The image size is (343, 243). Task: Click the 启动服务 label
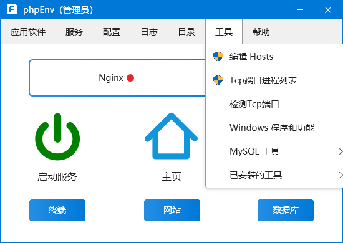tap(57, 176)
